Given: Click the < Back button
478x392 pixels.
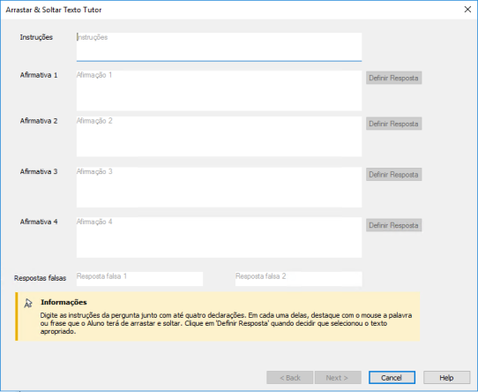Looking at the screenshot, I should coord(289,378).
